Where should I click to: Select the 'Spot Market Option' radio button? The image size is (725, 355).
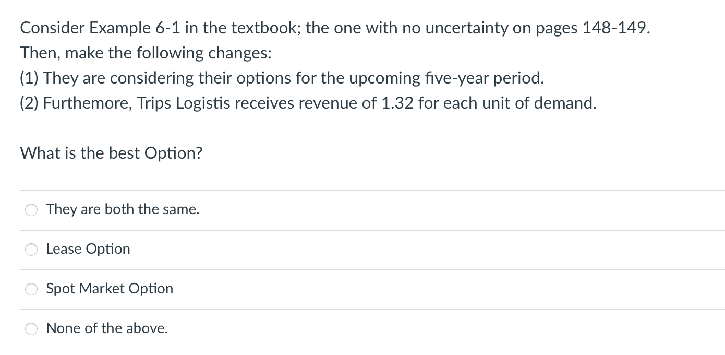point(31,289)
